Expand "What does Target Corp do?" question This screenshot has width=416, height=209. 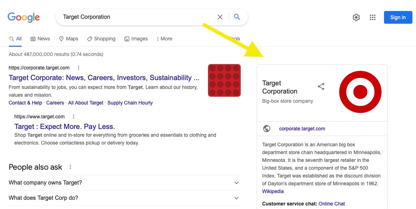(236, 198)
